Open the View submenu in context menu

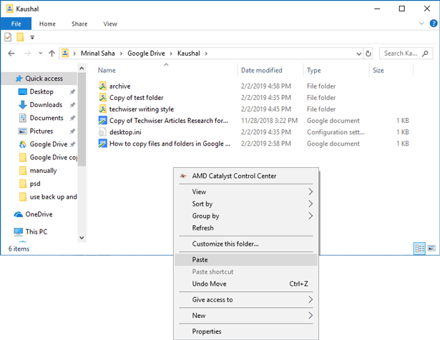coord(246,192)
